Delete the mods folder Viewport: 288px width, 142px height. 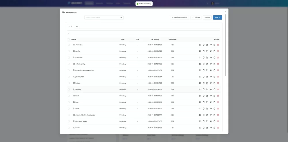[x=218, y=108]
